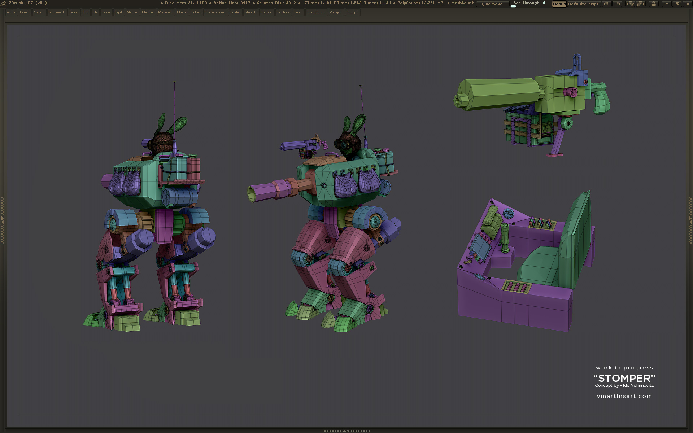The height and width of the screenshot is (433, 693).
Task: Open the Render menu
Action: point(235,12)
